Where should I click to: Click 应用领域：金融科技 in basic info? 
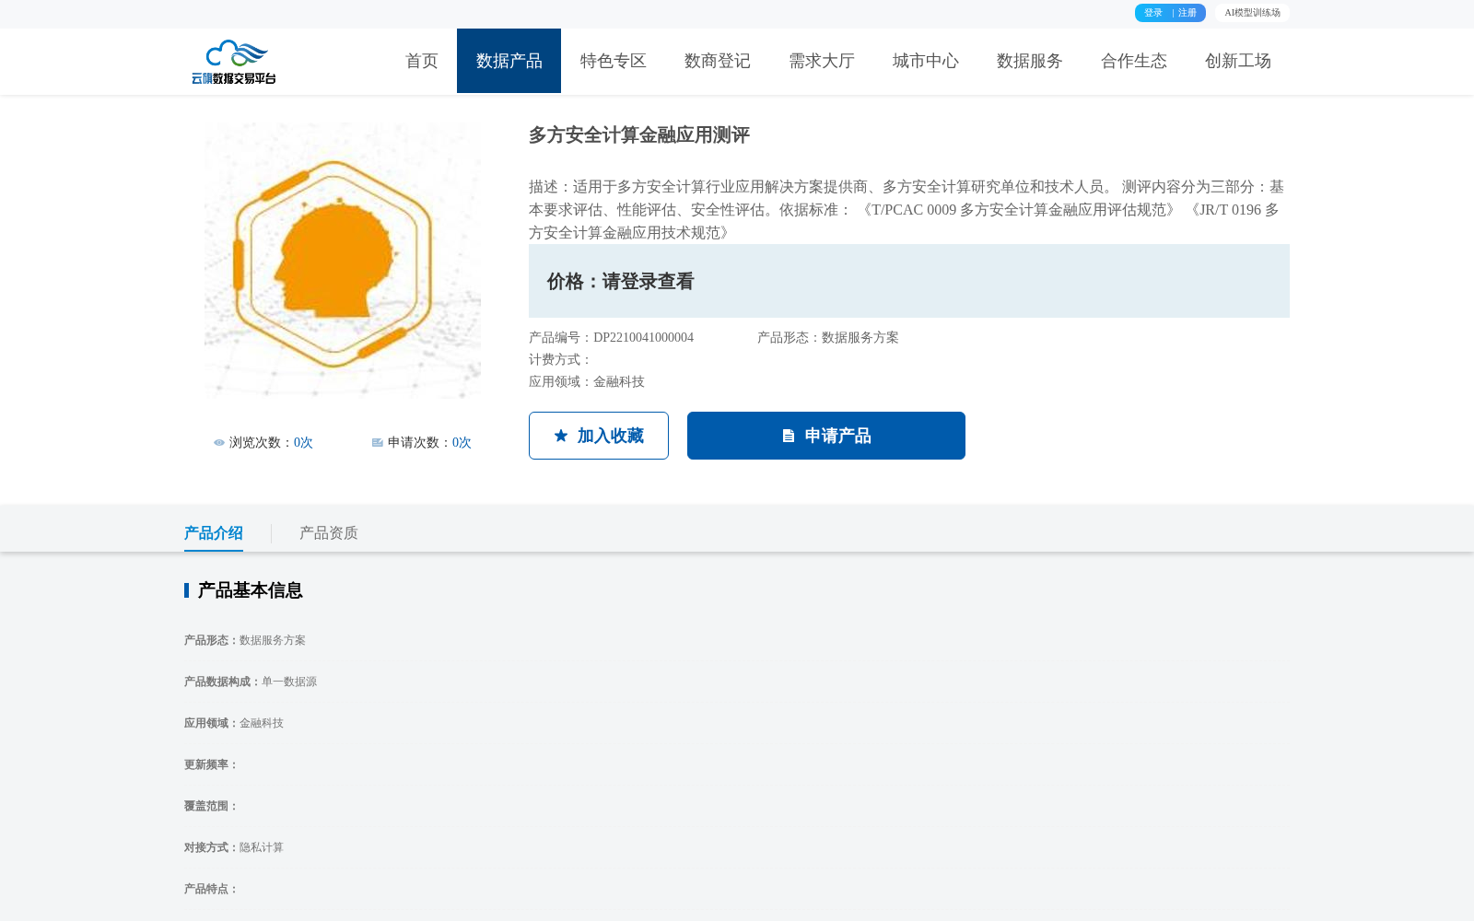point(234,723)
